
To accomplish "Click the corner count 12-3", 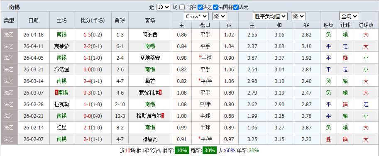I will click(120, 116).
